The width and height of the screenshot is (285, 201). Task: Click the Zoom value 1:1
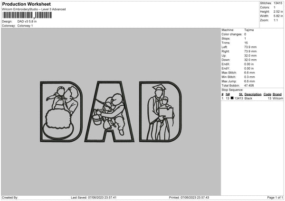pyautogui.click(x=275, y=20)
